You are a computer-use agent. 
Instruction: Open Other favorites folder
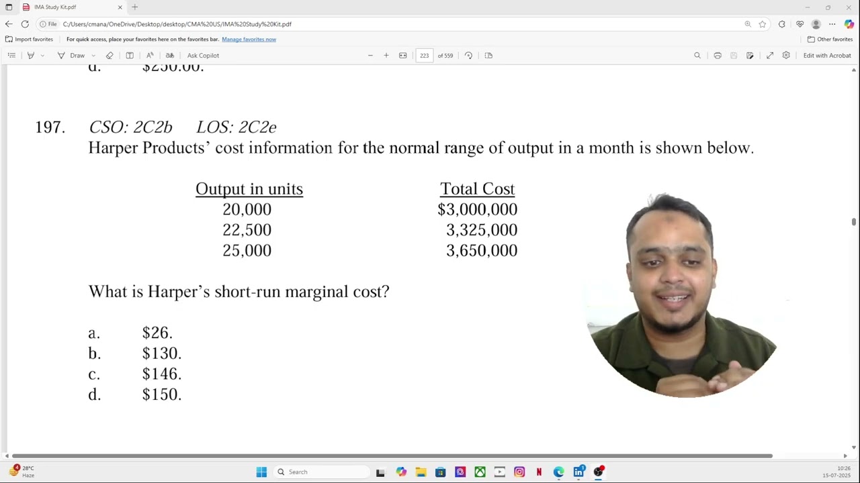pyautogui.click(x=830, y=39)
